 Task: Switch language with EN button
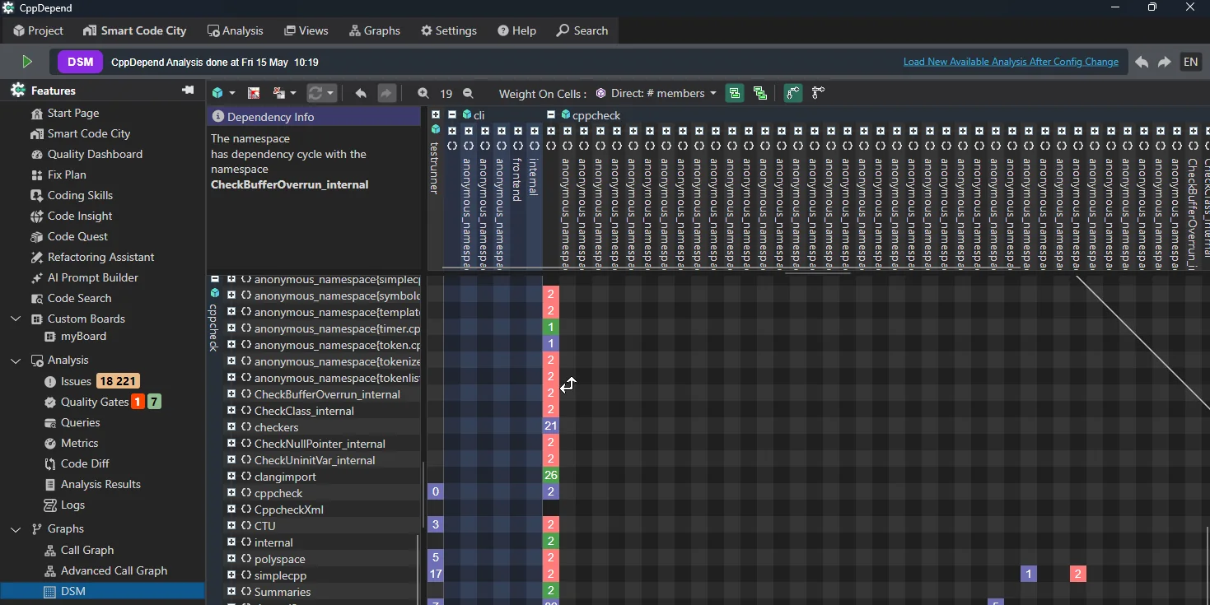tap(1190, 62)
